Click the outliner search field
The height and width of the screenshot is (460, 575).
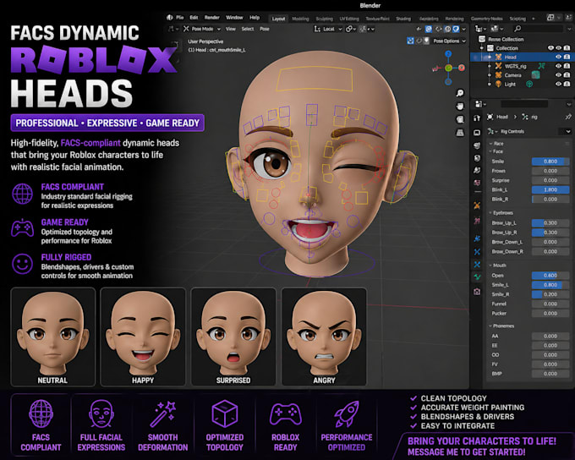(538, 29)
